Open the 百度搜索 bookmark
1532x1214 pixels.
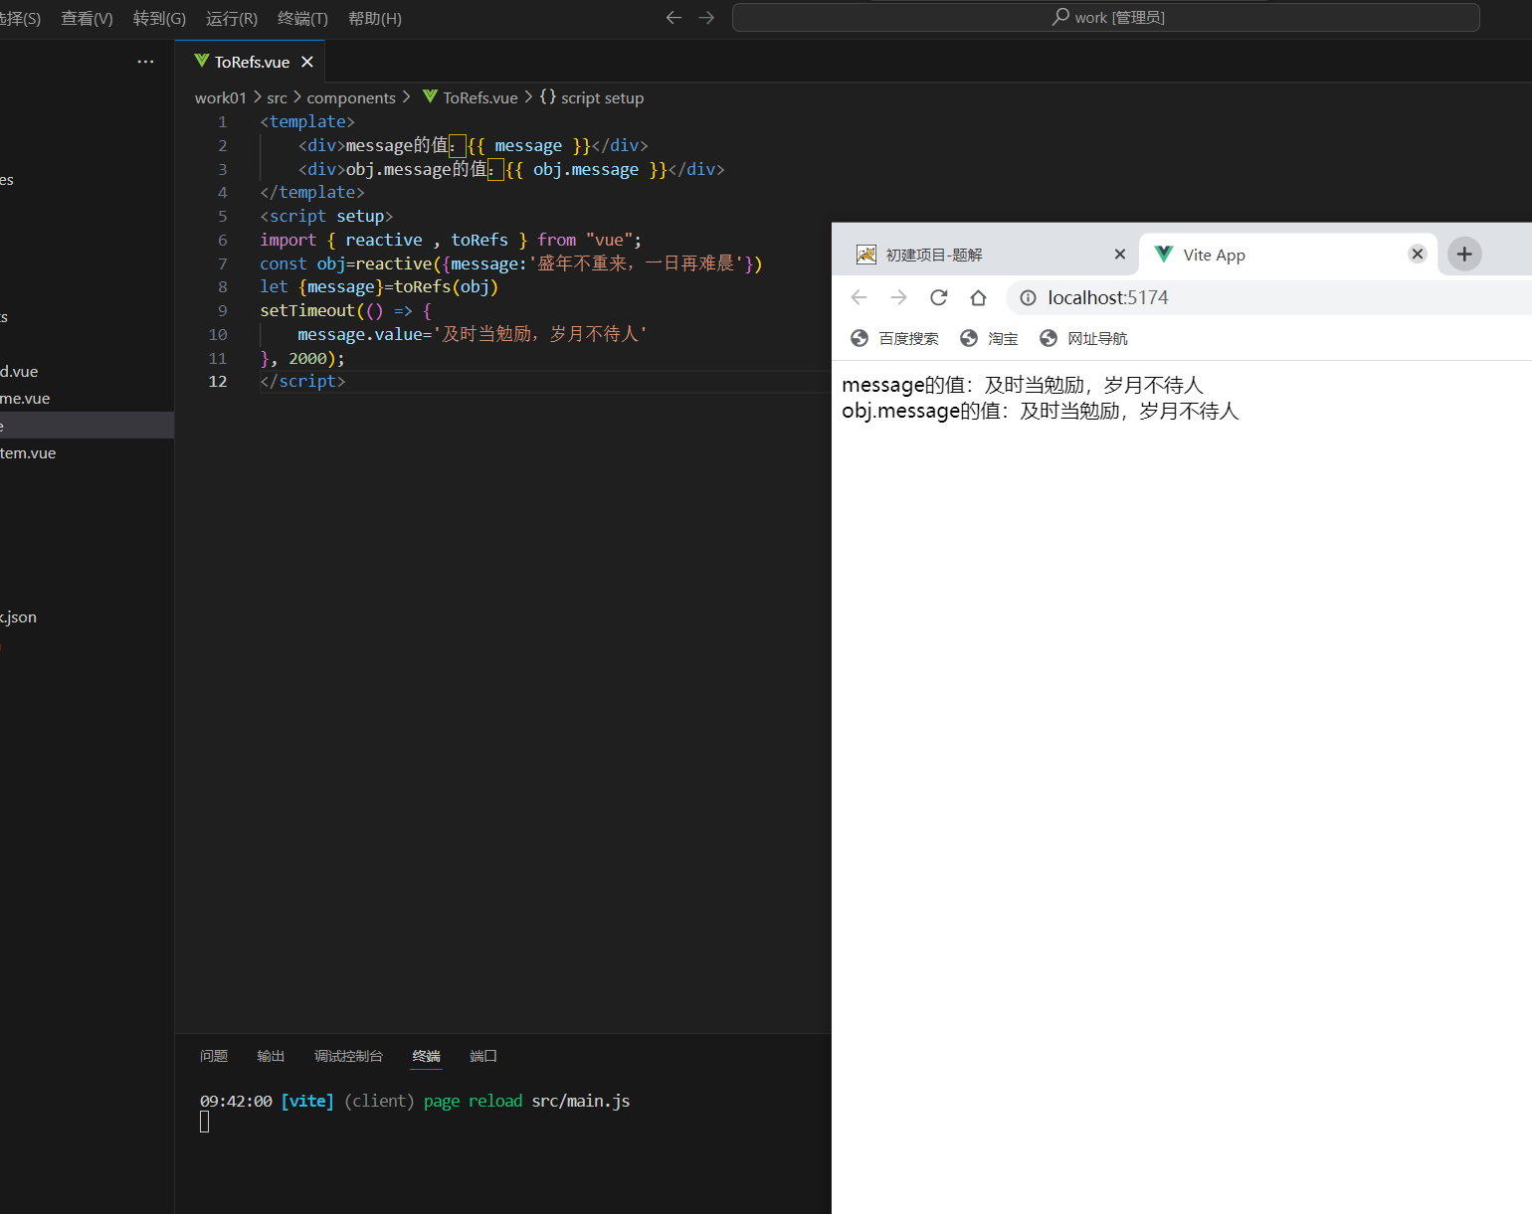[894, 338]
